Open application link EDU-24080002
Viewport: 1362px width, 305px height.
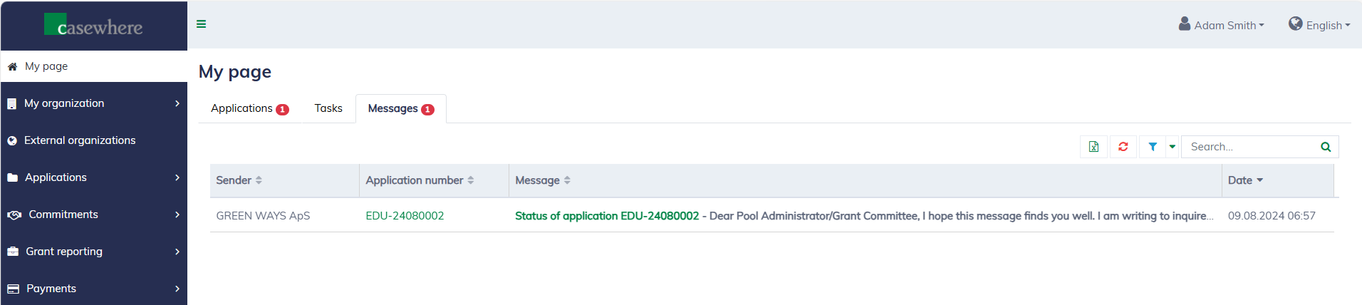[405, 216]
